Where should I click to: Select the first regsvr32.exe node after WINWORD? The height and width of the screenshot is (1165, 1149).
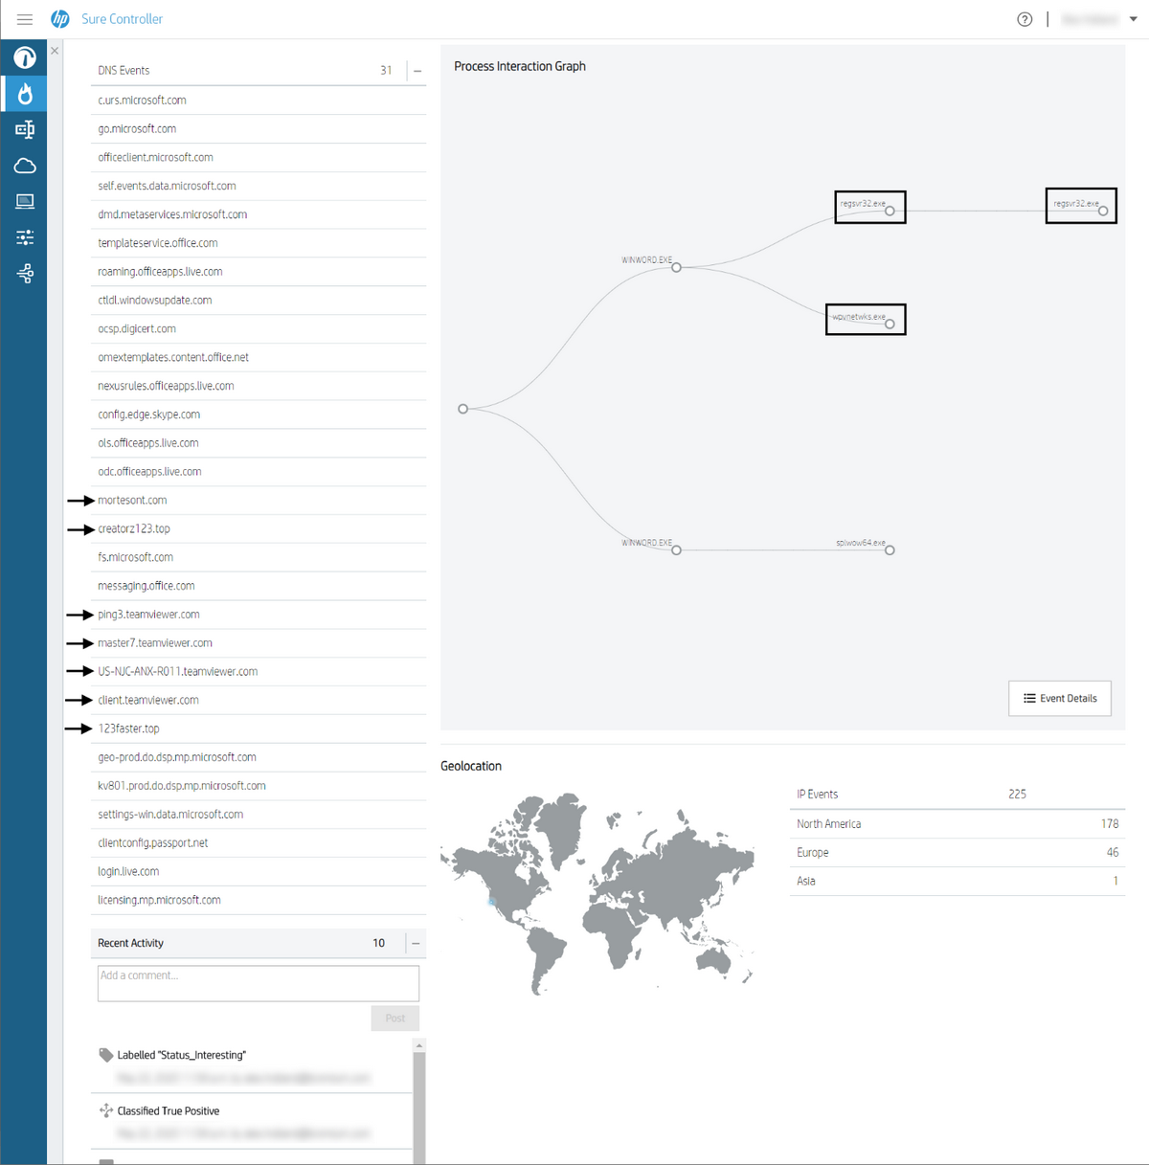890,211
